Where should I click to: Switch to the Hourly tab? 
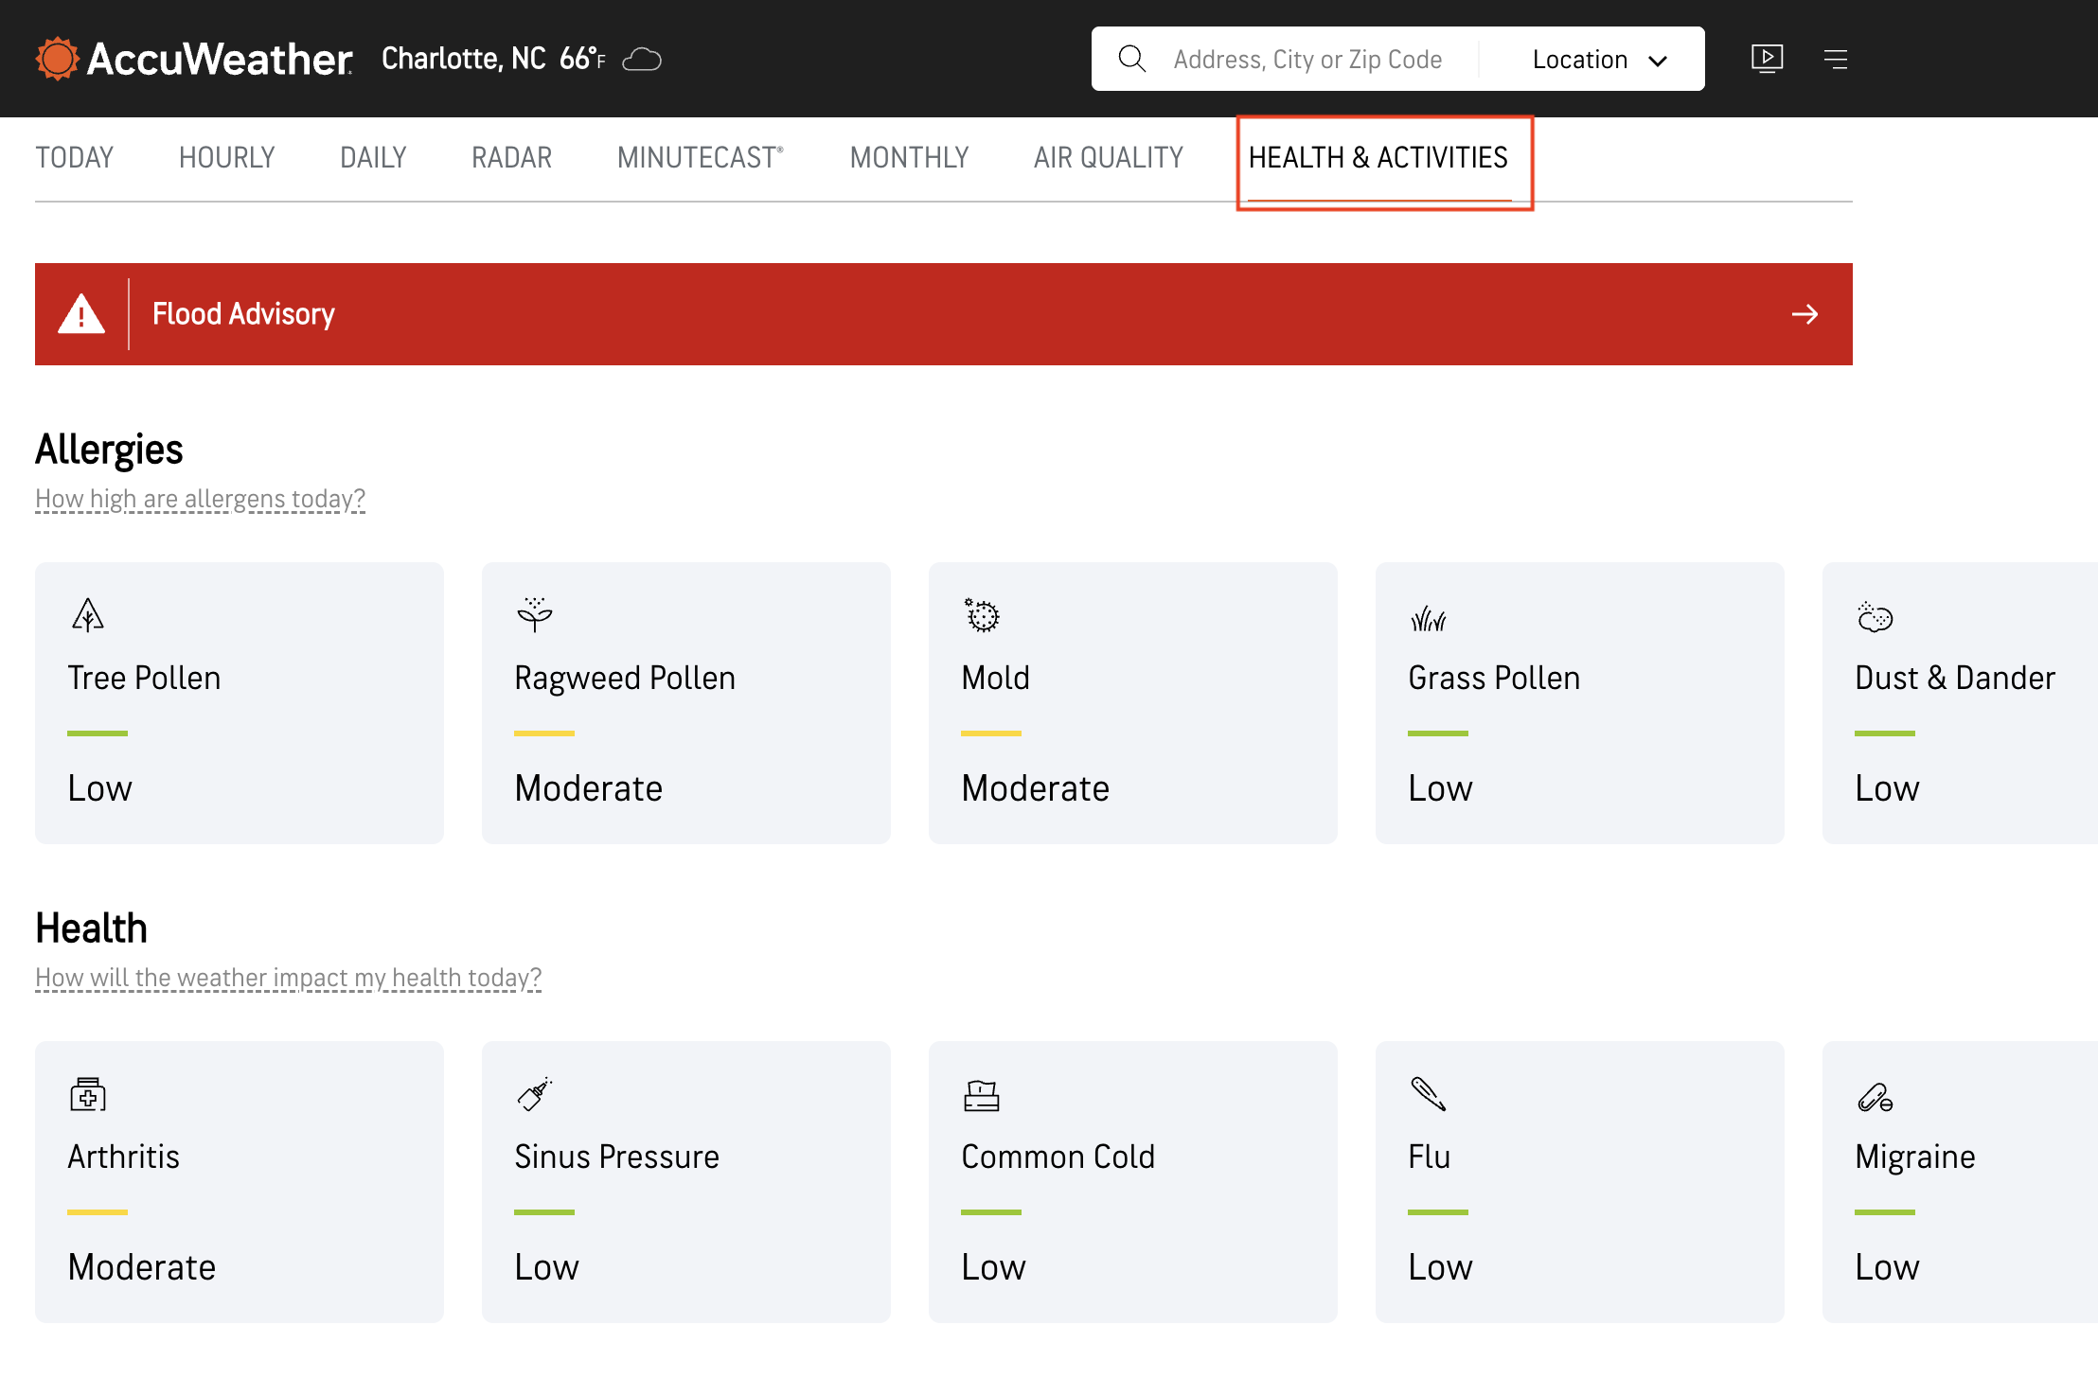(226, 157)
